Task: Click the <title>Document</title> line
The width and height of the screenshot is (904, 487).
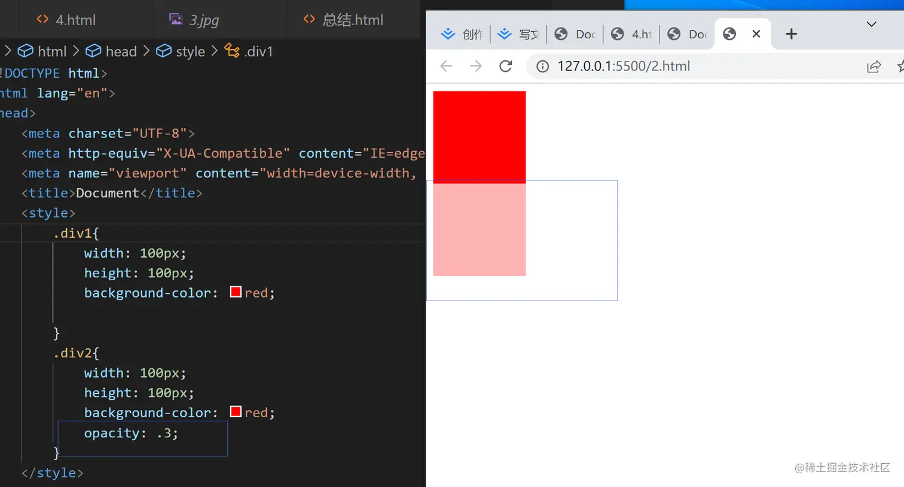Action: click(112, 193)
